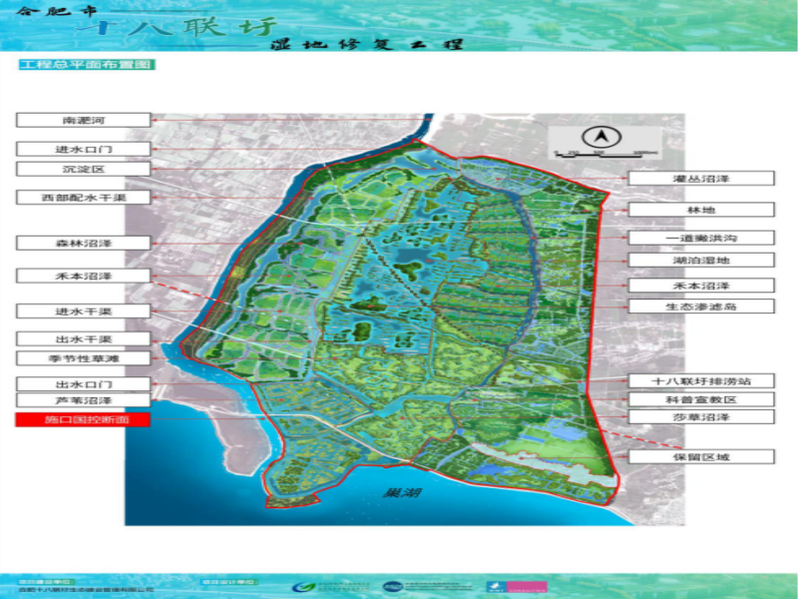
Task: Click the north arrow compass icon
Action: point(601,137)
